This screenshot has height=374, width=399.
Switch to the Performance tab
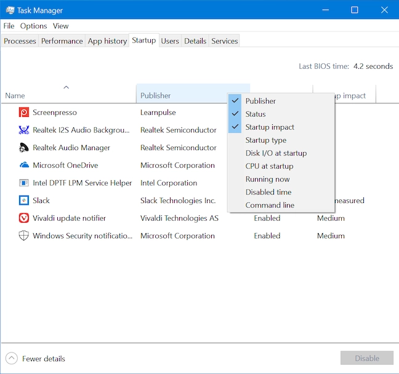62,41
